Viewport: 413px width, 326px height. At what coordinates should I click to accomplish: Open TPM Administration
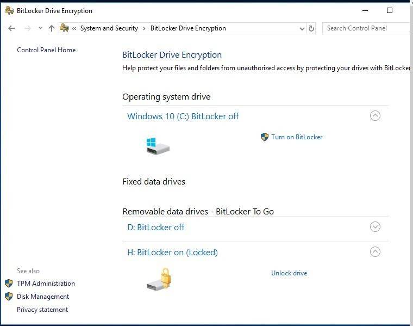pyautogui.click(x=46, y=284)
